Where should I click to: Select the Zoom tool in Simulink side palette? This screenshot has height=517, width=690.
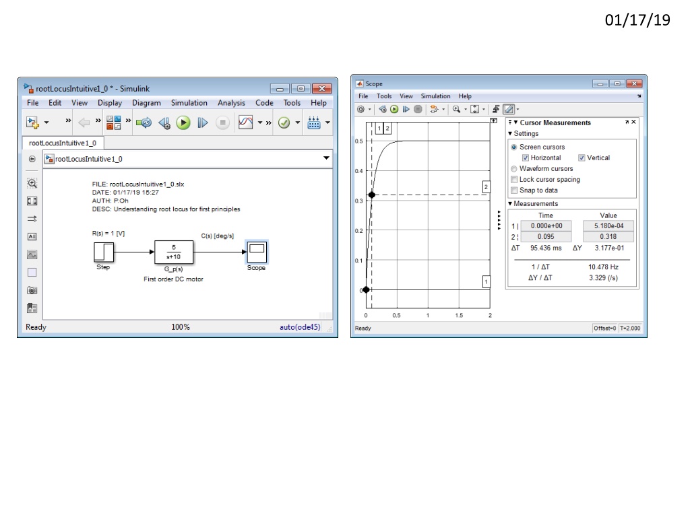pyautogui.click(x=32, y=183)
